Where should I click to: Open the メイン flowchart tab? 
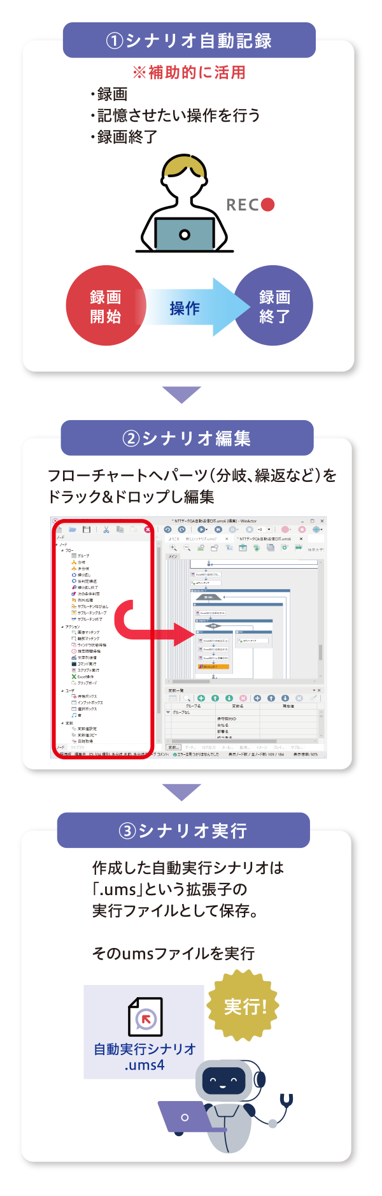[x=173, y=557]
